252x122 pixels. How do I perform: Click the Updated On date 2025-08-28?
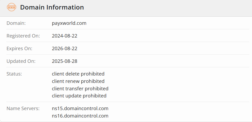(65, 61)
